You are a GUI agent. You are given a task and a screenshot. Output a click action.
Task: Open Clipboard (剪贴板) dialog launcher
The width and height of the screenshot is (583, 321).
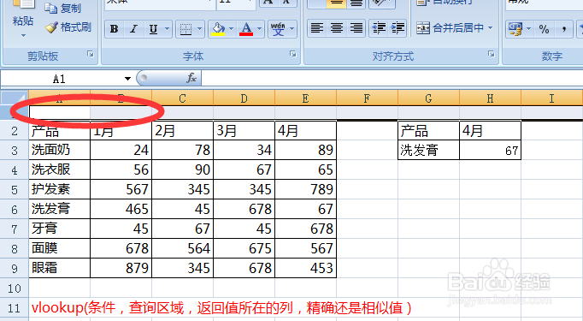click(x=91, y=55)
